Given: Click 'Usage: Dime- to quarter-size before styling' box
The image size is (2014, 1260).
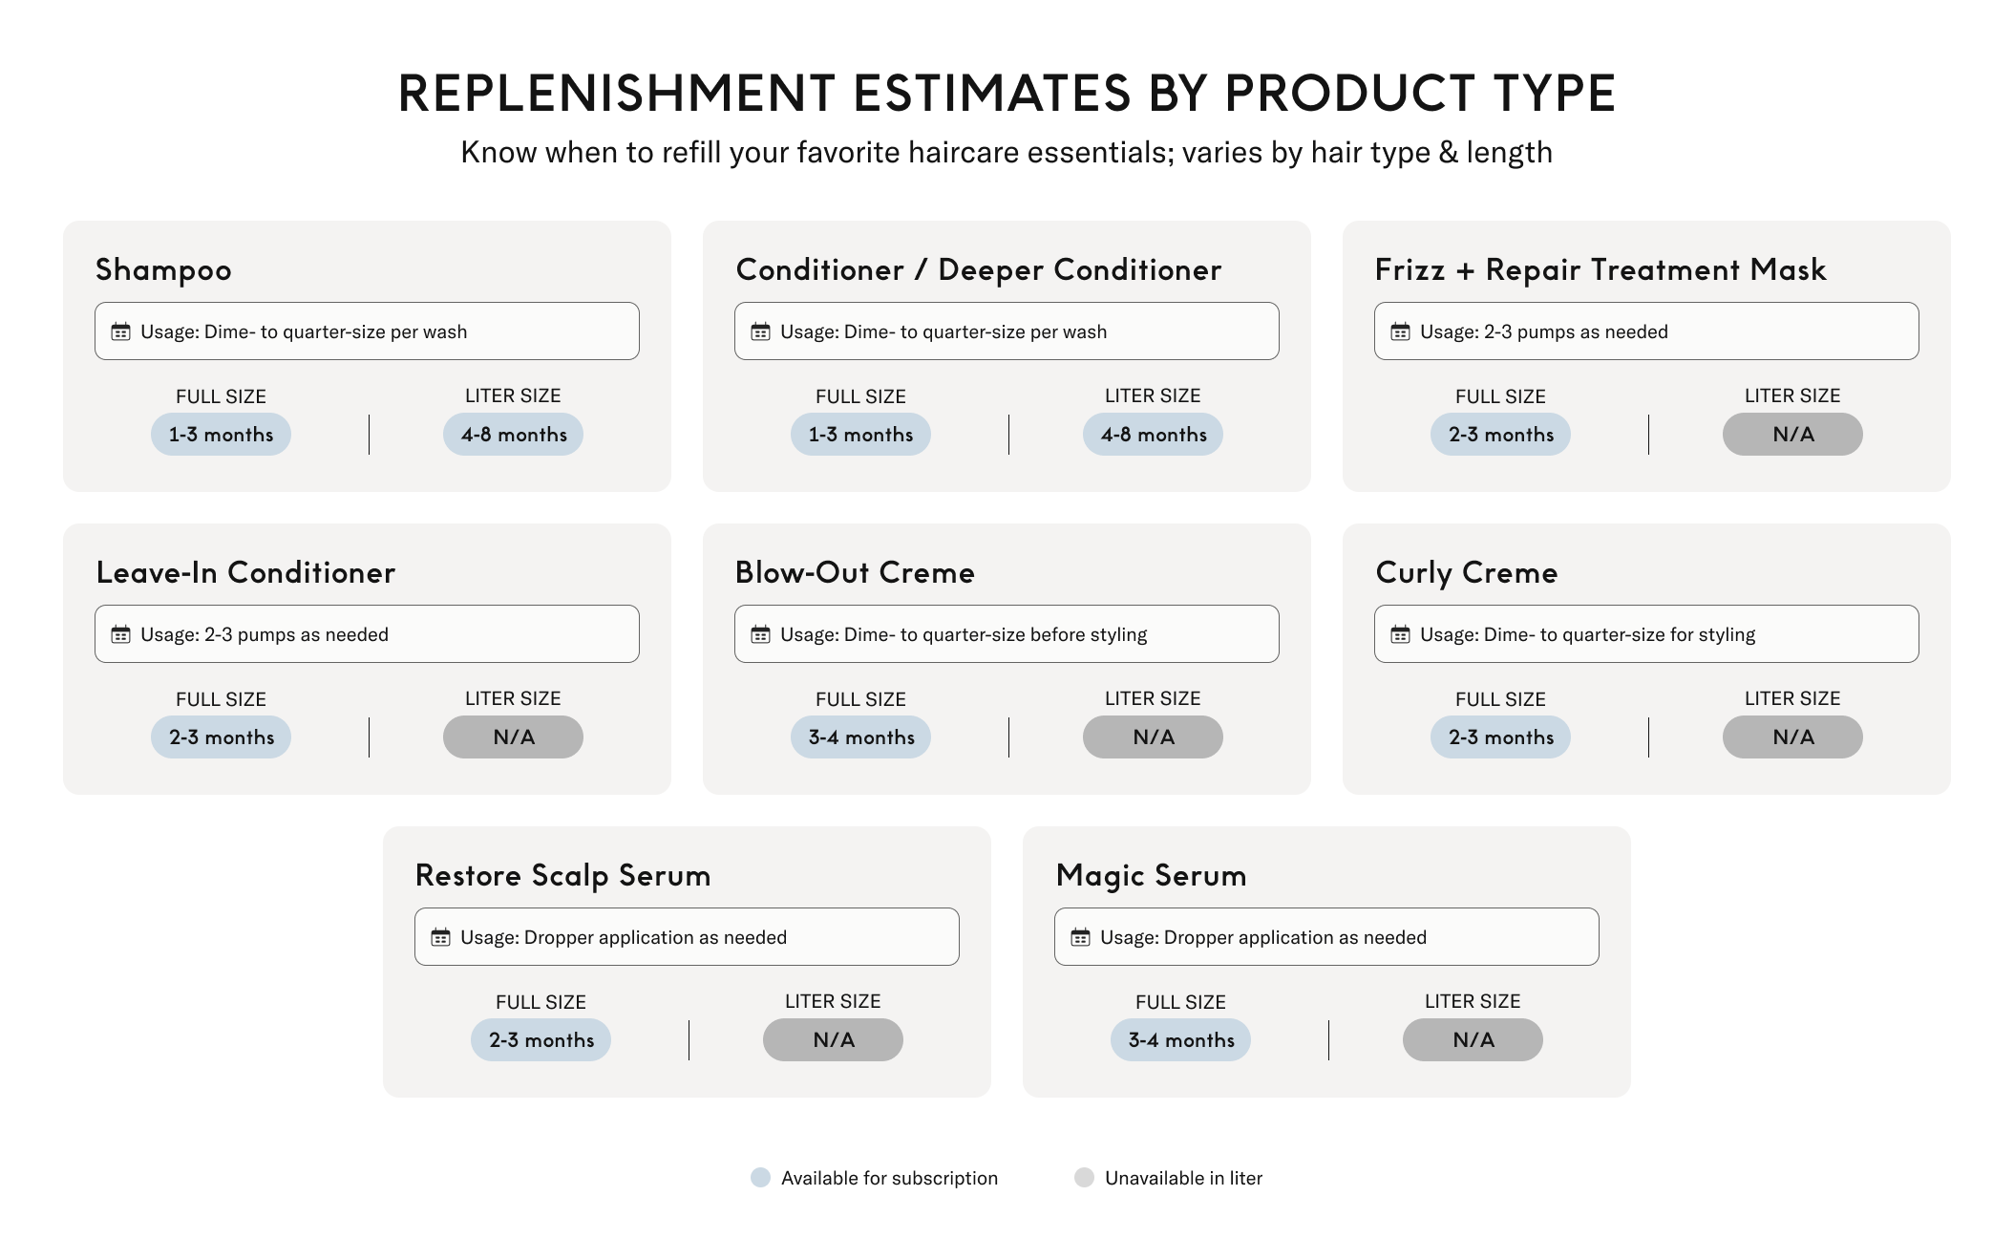Looking at the screenshot, I should tap(1007, 634).
